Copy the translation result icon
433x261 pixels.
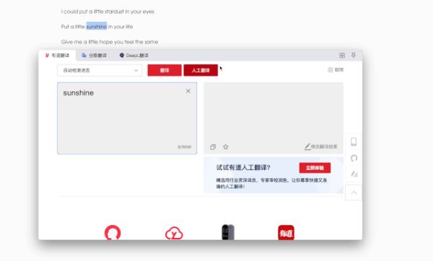[x=213, y=147]
